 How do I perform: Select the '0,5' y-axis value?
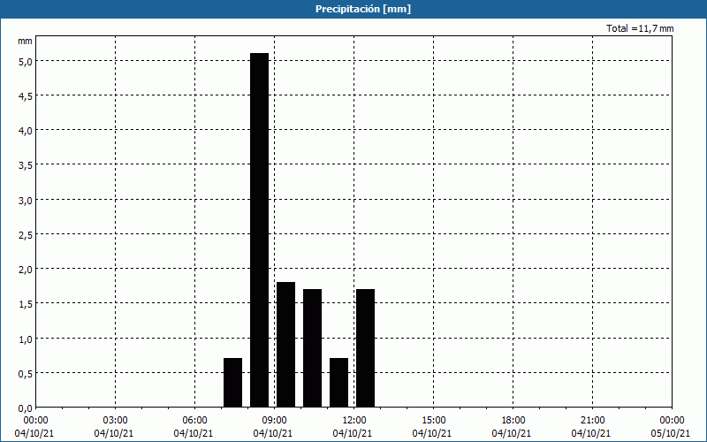point(25,373)
